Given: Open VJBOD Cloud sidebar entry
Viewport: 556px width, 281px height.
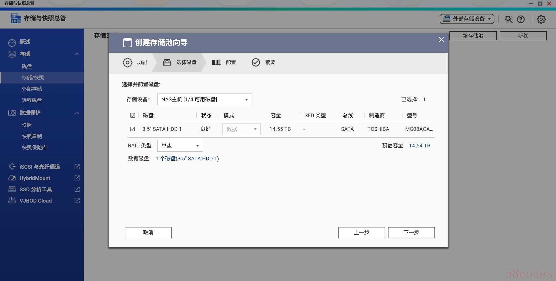Looking at the screenshot, I should pos(36,201).
